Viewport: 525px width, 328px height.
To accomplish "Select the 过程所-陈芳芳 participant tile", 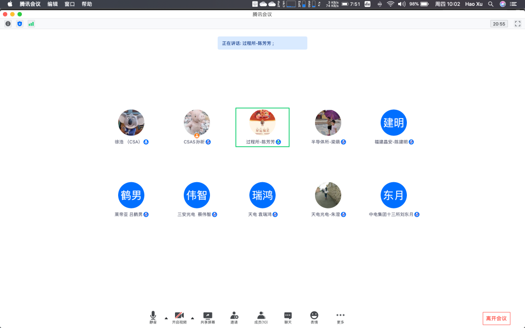I will (x=262, y=127).
